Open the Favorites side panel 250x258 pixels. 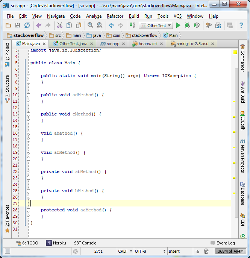7,219
